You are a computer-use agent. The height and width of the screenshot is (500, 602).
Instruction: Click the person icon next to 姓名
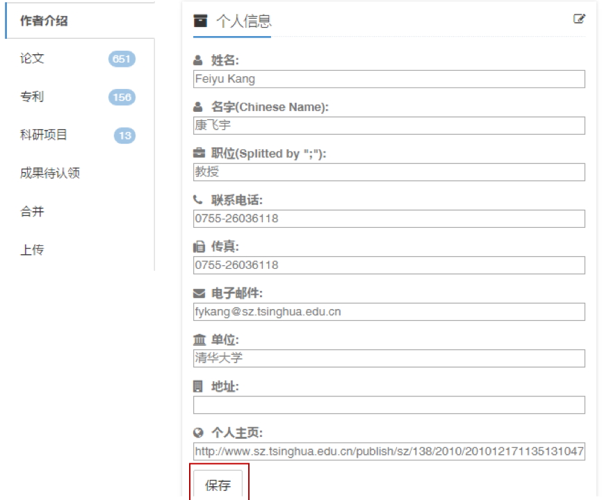[x=198, y=60]
